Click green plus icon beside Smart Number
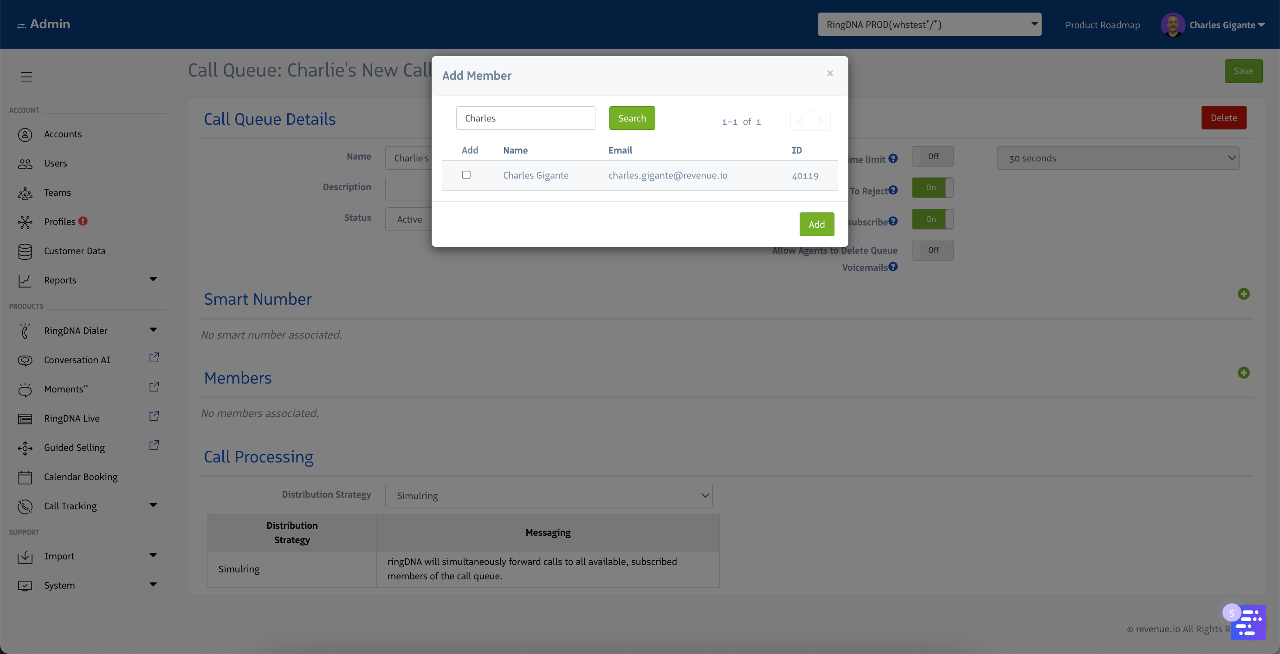1280x654 pixels. [x=1243, y=294]
